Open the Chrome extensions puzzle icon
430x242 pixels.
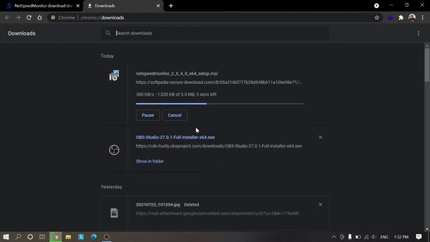pos(401,17)
